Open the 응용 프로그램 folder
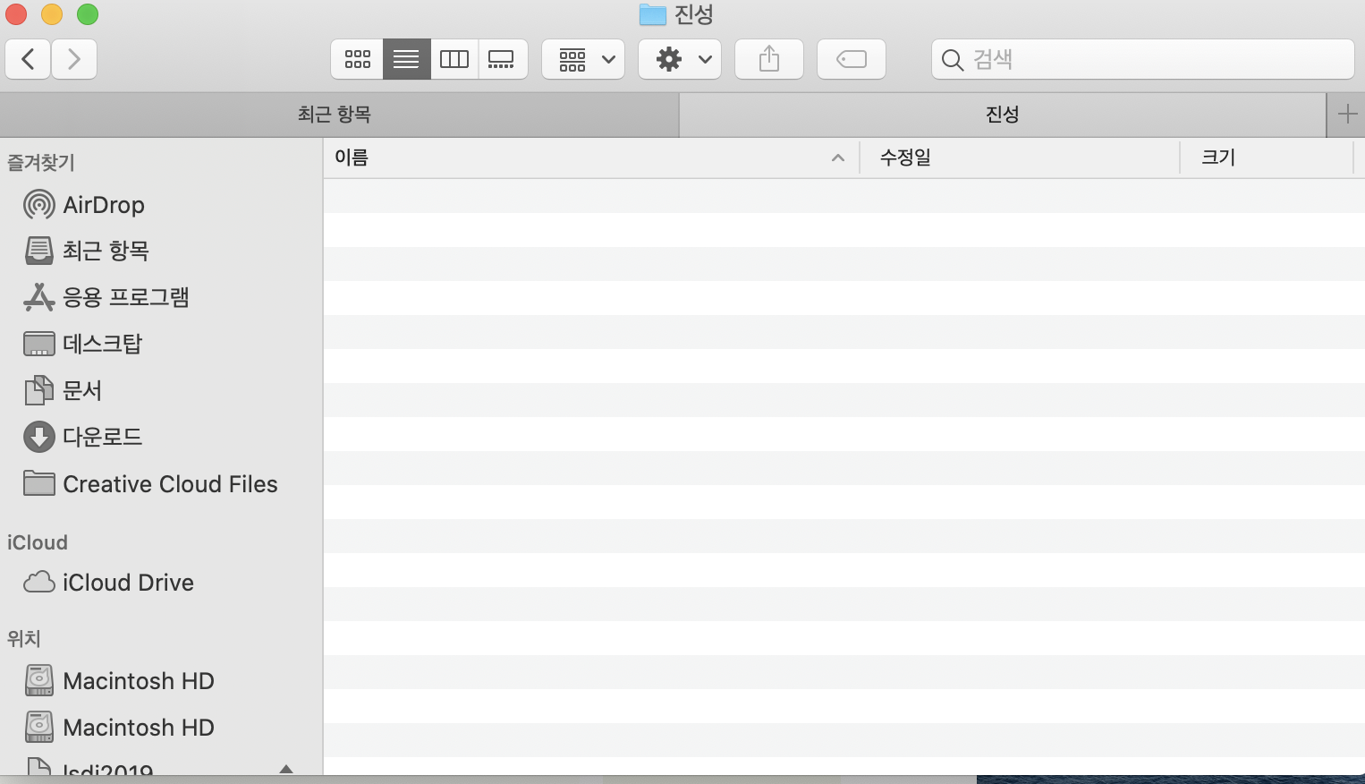1365x784 pixels. point(161,297)
